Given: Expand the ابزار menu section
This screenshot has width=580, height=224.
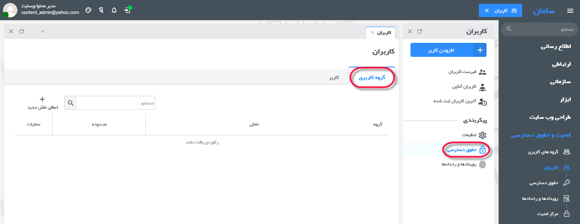Looking at the screenshot, I should pyautogui.click(x=565, y=99).
